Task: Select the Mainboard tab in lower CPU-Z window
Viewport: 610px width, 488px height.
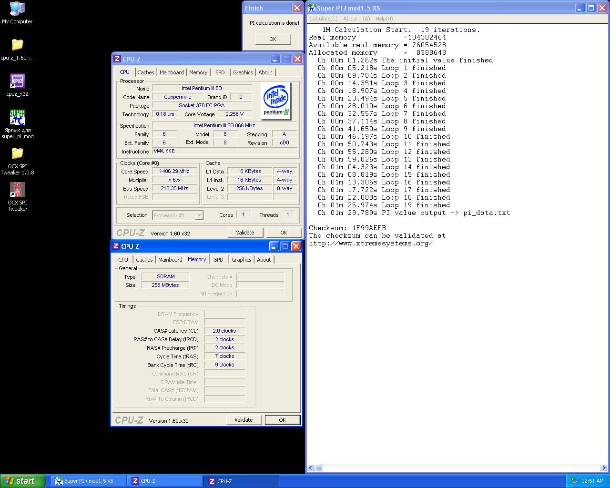Action: pos(170,260)
